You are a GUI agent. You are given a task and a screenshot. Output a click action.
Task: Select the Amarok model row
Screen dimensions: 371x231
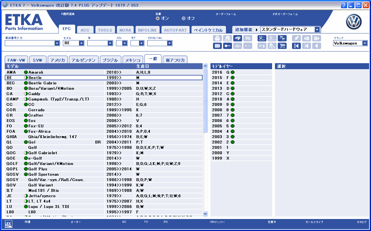click(x=104, y=72)
